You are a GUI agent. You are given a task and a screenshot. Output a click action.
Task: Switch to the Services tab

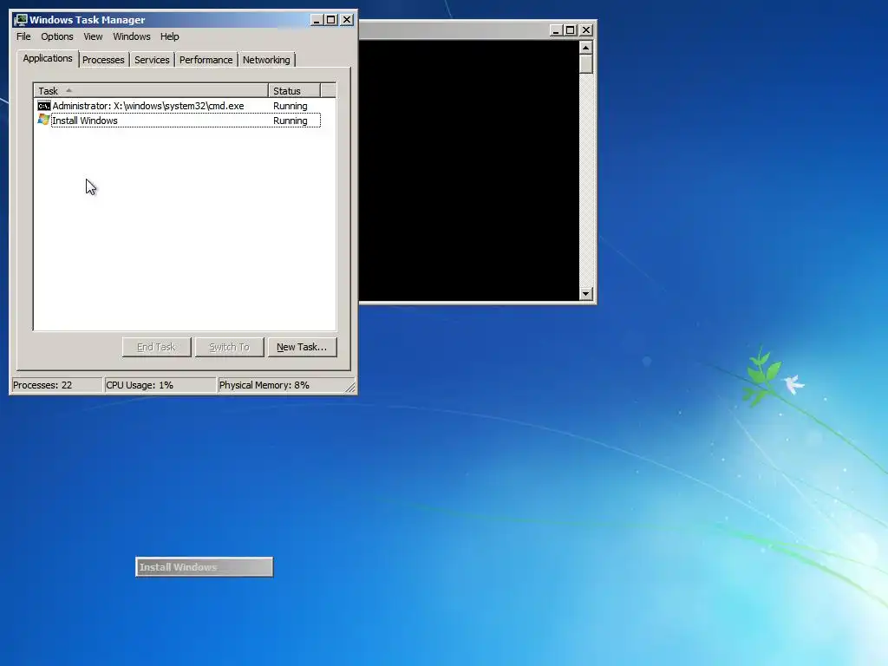[152, 60]
